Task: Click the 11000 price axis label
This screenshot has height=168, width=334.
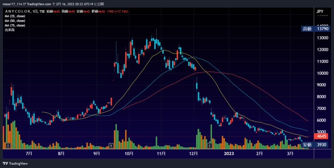Action: 322,62
